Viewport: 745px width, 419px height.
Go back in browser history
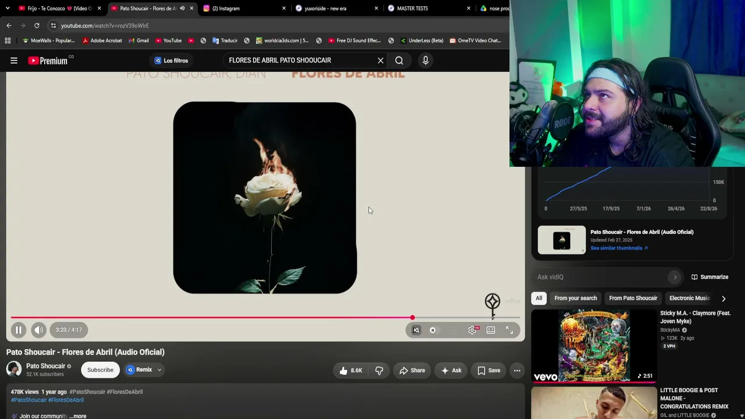(9, 26)
